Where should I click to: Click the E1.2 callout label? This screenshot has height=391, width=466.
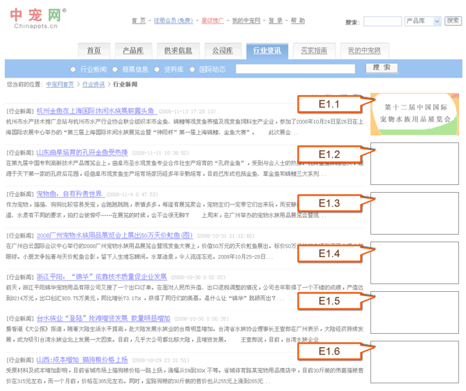tap(329, 154)
